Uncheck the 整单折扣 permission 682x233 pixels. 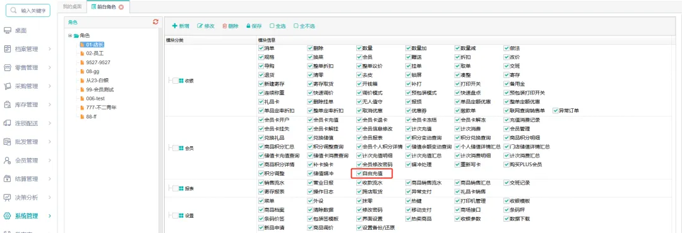tap(310, 66)
